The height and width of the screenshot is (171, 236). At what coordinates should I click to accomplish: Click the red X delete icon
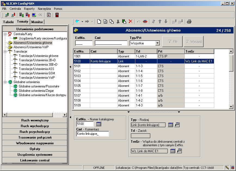[x=130, y=22]
